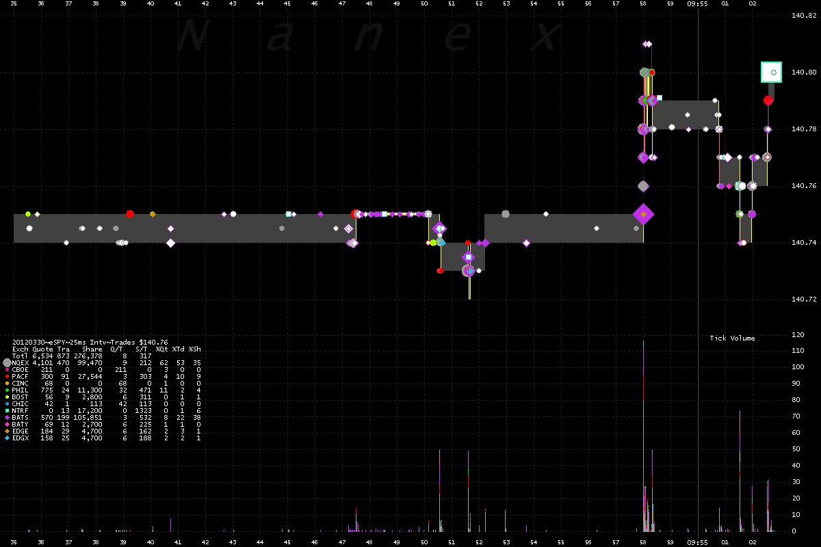
Task: Select the 'BATS' exchange name in the table
Action: [21, 418]
